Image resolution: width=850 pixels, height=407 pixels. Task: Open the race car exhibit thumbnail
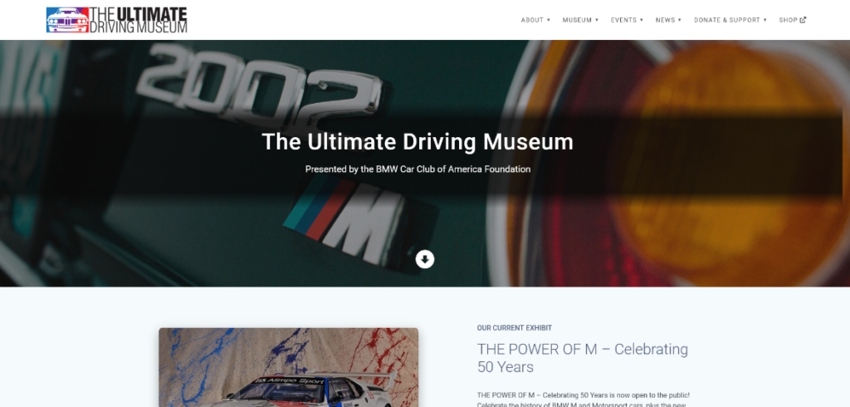click(288, 367)
